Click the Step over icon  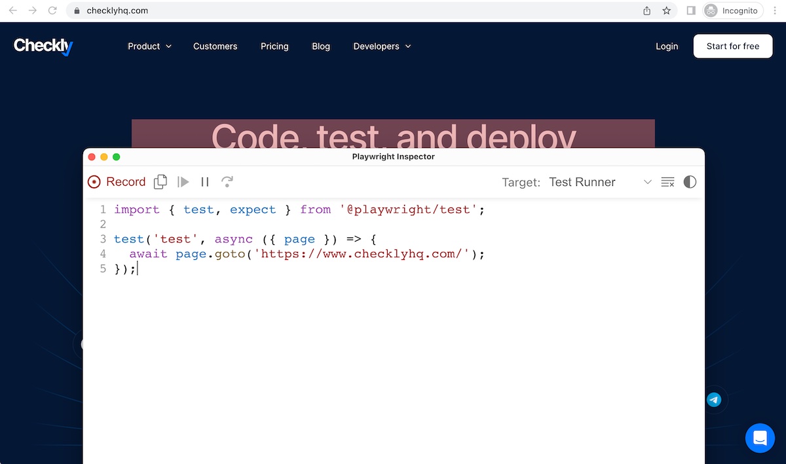coord(227,182)
